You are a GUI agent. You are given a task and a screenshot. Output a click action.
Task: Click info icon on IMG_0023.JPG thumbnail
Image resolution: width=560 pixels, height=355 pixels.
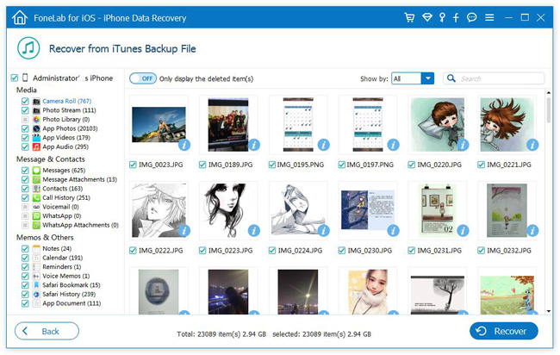[x=183, y=146]
